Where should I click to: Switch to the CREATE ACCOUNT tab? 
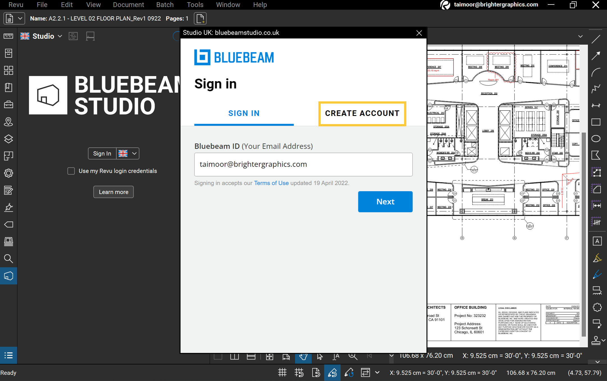point(362,113)
